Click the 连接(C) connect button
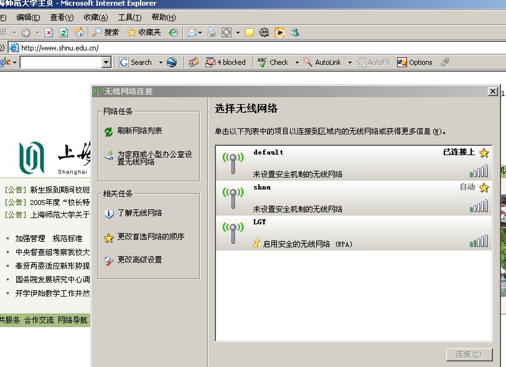Image resolution: width=506 pixels, height=367 pixels. tap(469, 355)
